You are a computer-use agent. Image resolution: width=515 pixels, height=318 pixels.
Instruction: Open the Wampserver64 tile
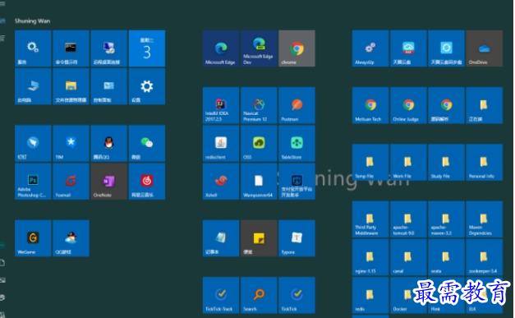[x=259, y=182]
